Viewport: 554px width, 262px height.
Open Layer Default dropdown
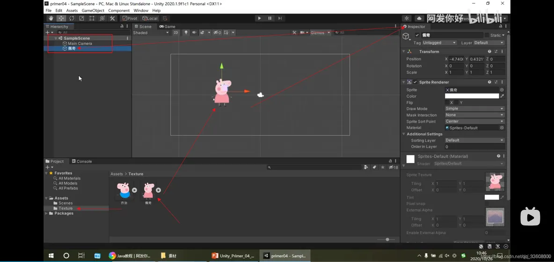(x=488, y=42)
